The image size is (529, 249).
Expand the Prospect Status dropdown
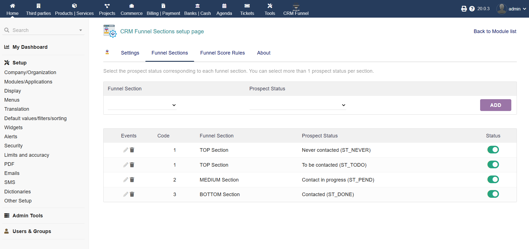pos(298,105)
